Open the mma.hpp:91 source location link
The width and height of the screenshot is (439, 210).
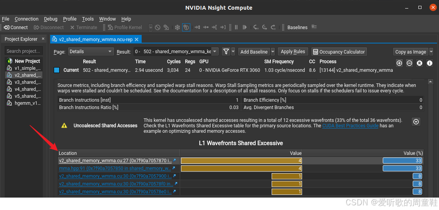click(115, 168)
